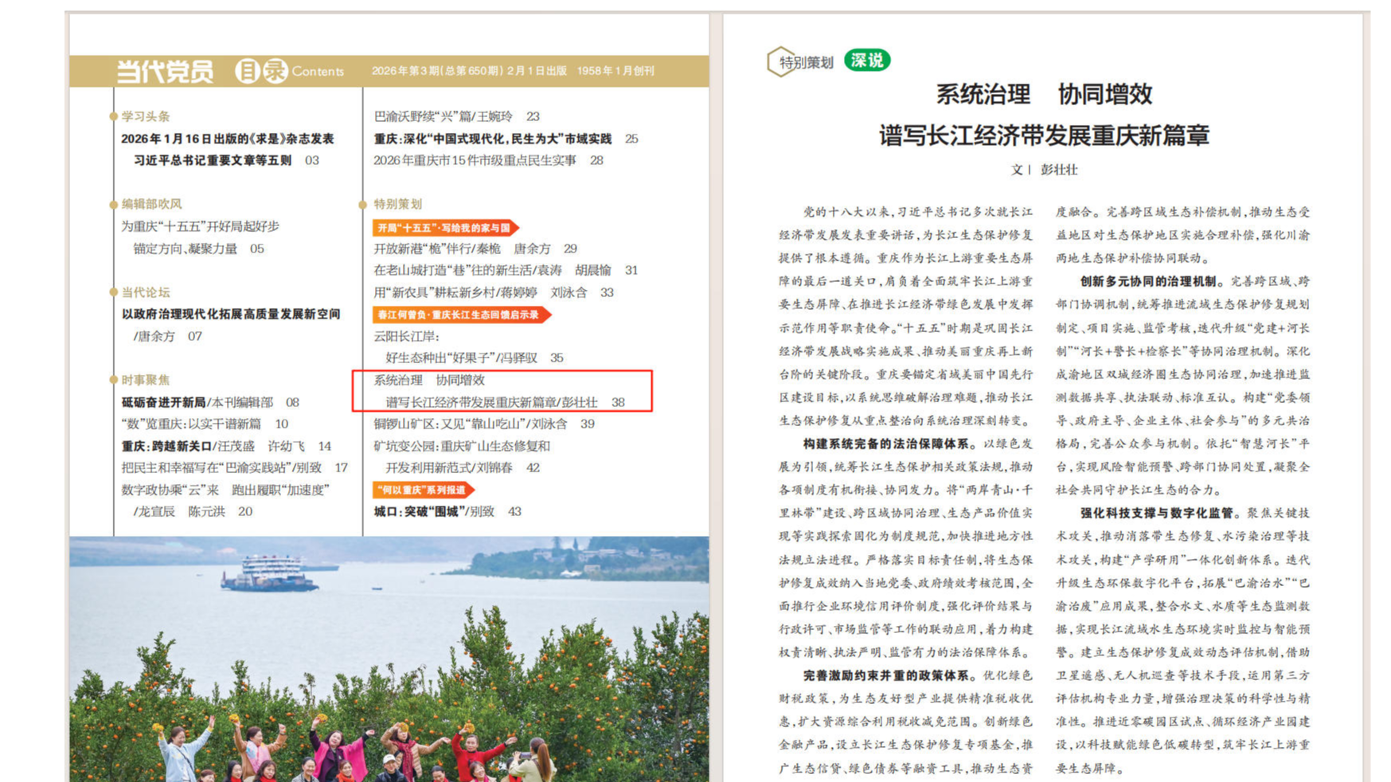Open the 当代论坛 section heading
Viewport: 1391px width, 782px height.
145,292
